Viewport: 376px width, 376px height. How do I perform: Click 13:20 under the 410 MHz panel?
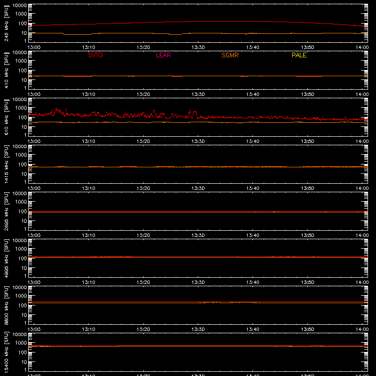tap(143, 94)
